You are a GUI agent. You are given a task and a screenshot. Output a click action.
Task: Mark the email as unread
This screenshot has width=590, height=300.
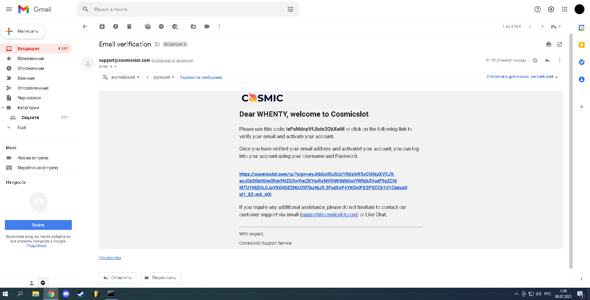[148, 26]
